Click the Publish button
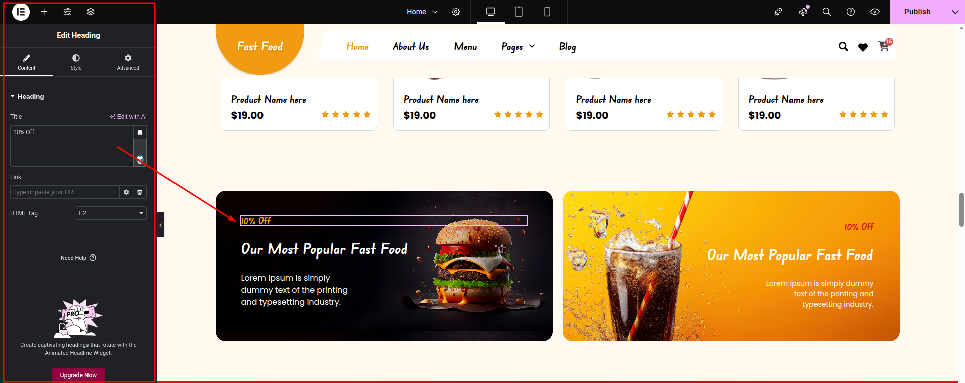Screen dimensions: 965x383 point(917,12)
